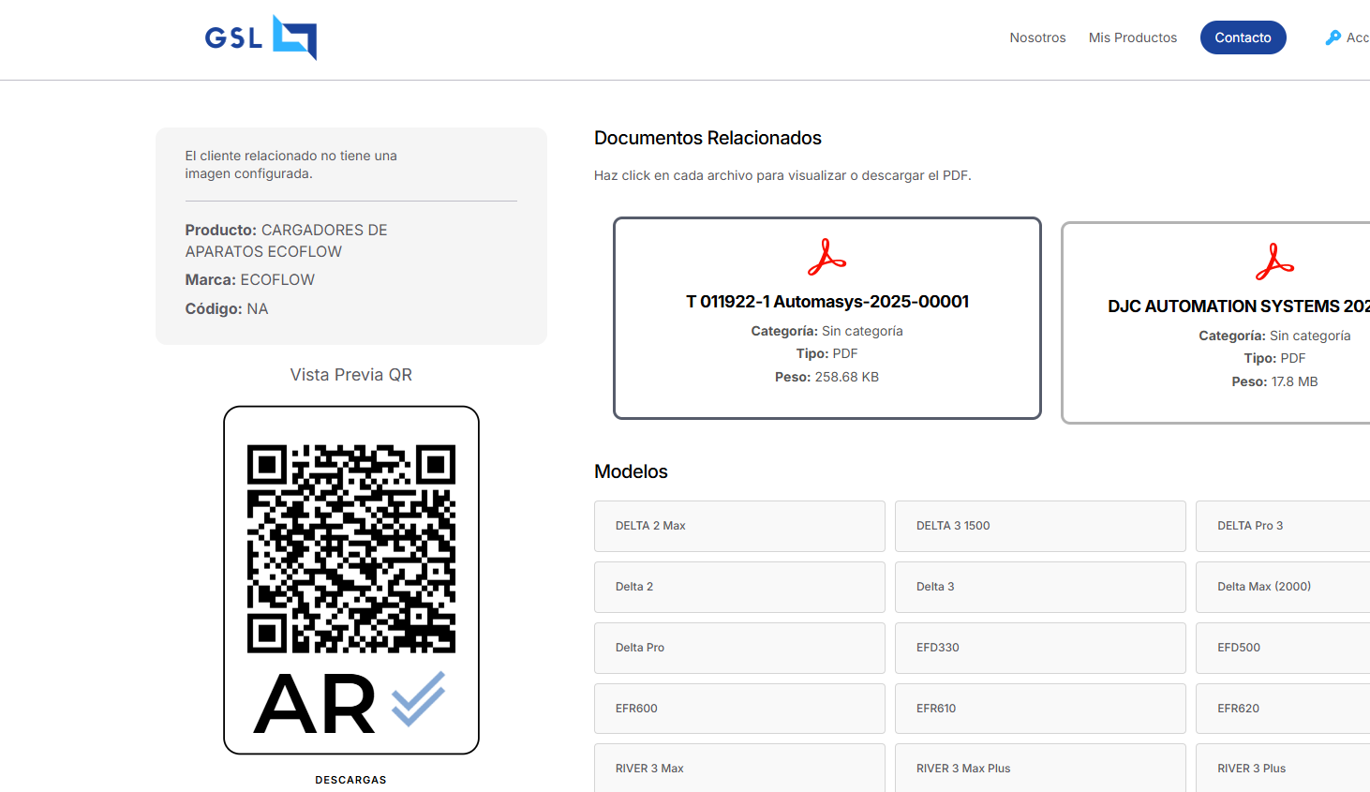The image size is (1370, 792).
Task: Click the QR code preview image
Action: [x=351, y=548]
